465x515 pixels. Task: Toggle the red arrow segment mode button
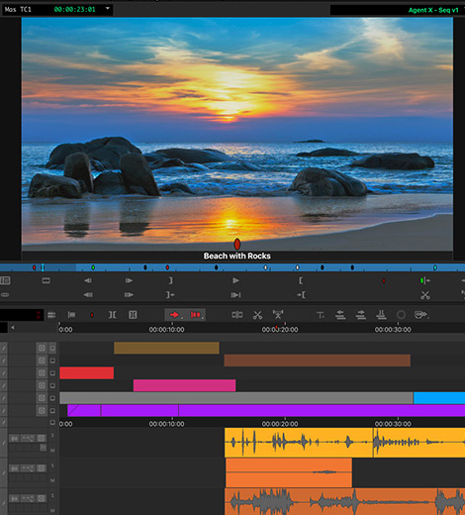coord(175,315)
